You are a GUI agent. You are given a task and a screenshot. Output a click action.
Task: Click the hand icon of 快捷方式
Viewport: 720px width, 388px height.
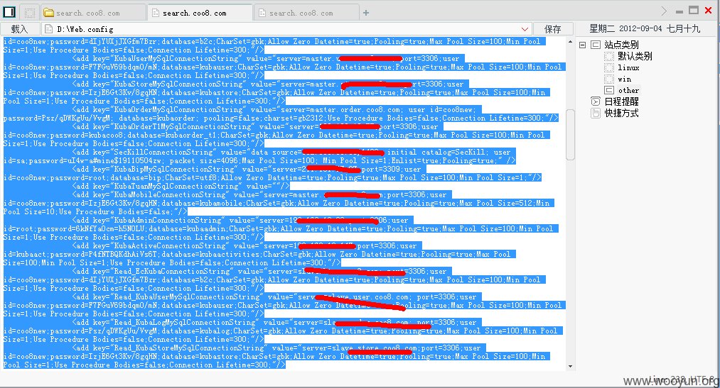[x=596, y=113]
